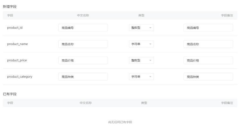Click the 尚无任何已有字段 empty message
The height and width of the screenshot is (129, 242).
pos(120,122)
